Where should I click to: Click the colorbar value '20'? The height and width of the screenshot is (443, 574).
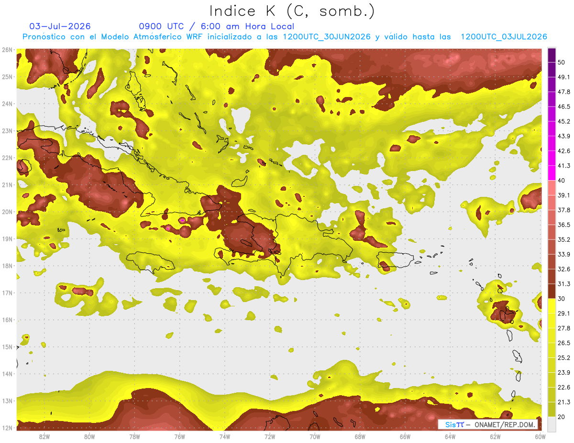tap(562, 417)
